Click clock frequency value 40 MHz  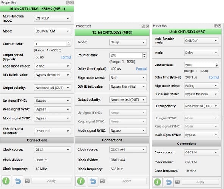[41, 169]
